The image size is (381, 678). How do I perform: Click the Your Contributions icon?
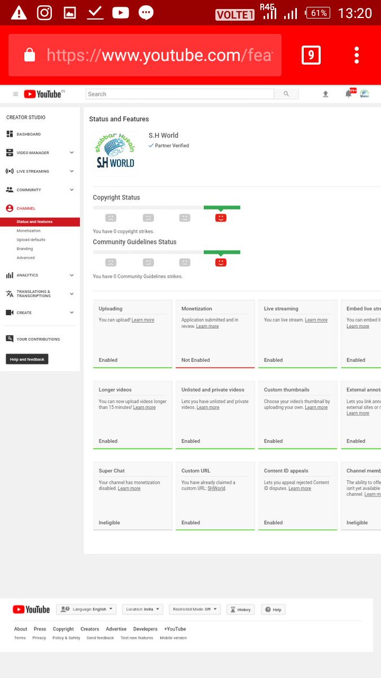coord(10,339)
